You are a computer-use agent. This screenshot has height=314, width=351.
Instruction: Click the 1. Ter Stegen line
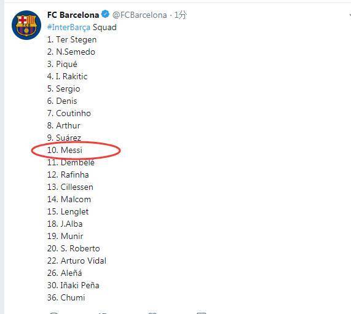pos(72,39)
